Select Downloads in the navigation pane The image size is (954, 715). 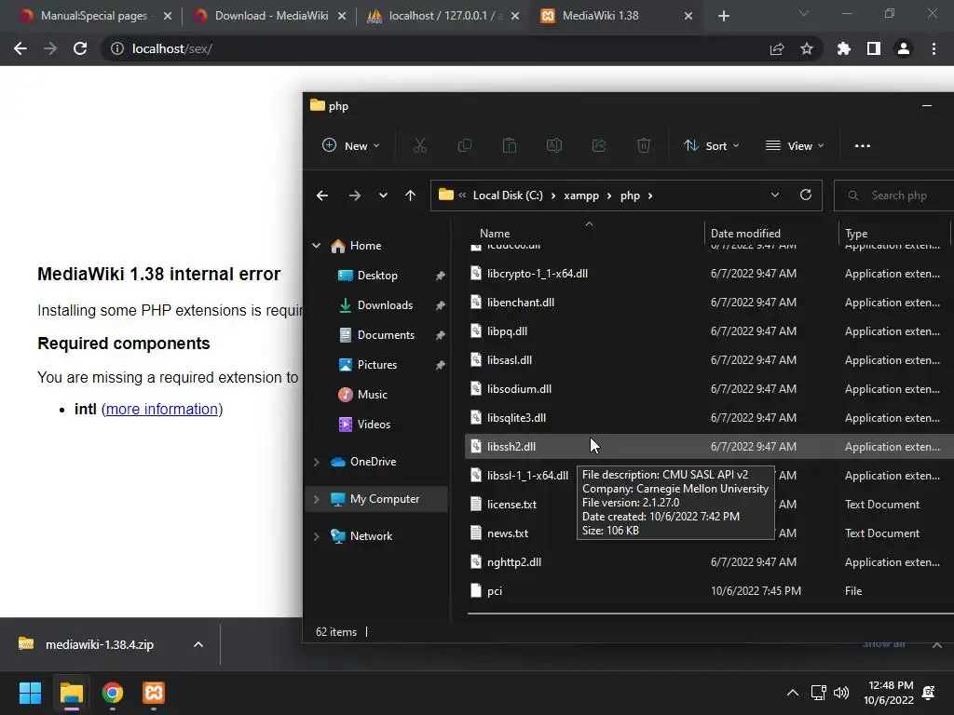tap(385, 305)
